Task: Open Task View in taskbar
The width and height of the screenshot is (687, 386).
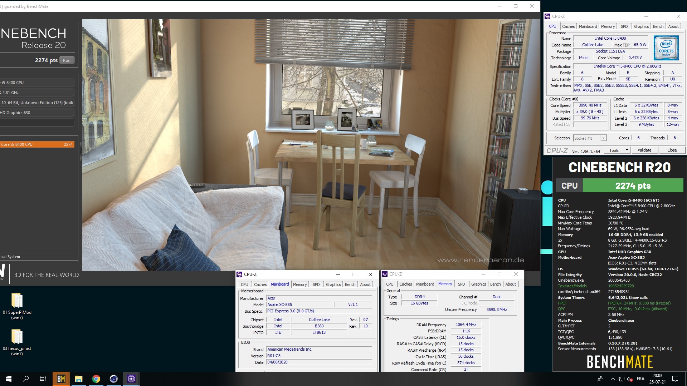Action: [43, 379]
